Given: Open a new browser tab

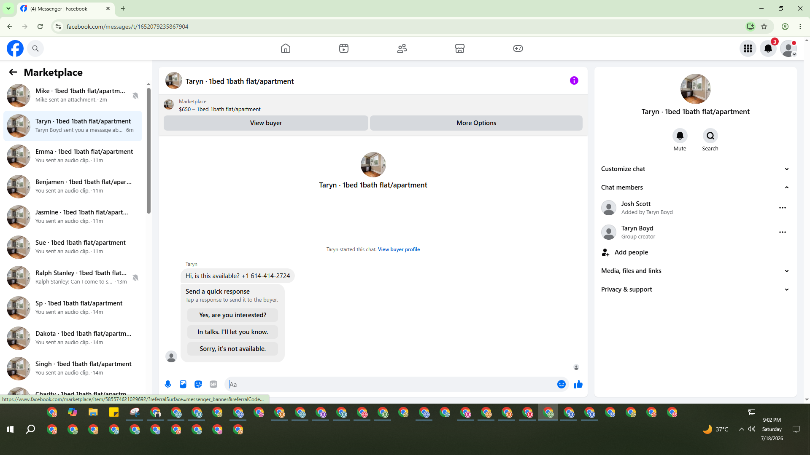Looking at the screenshot, I should [x=123, y=8].
